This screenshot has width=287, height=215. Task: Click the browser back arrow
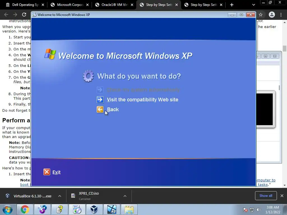point(6,15)
